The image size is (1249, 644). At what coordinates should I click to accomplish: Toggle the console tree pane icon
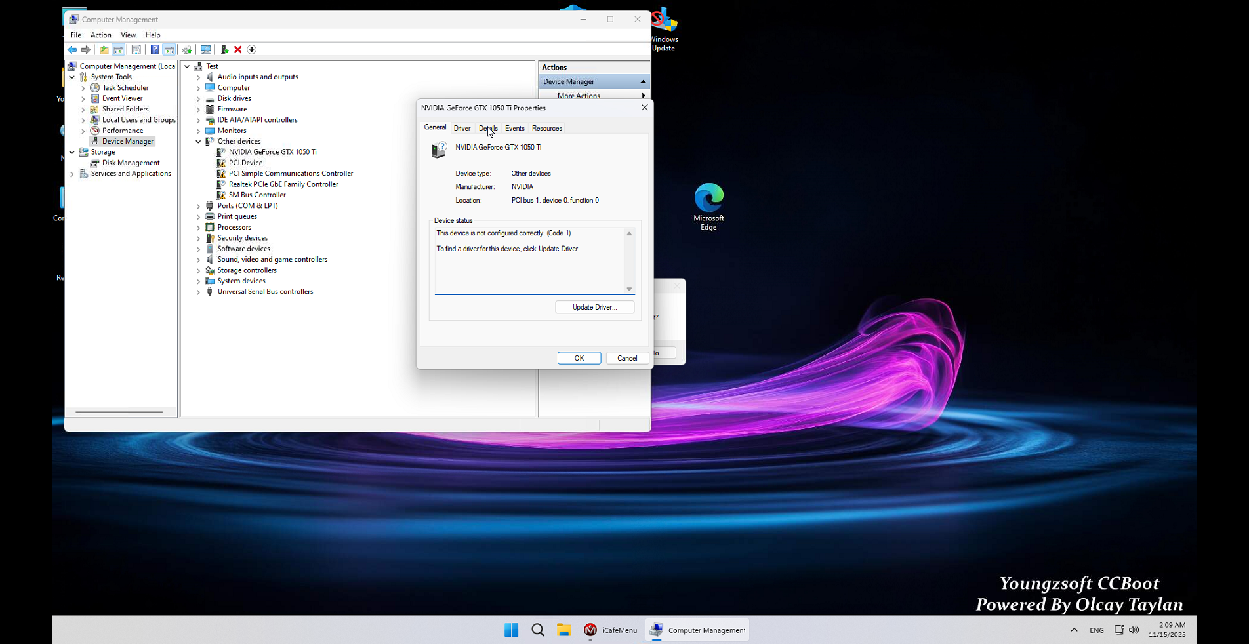(119, 49)
